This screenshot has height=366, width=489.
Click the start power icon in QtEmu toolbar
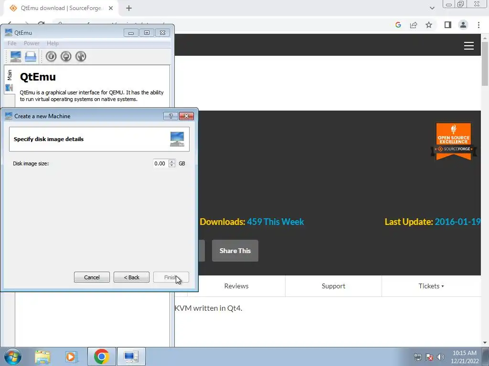click(x=51, y=56)
